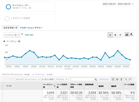This screenshot has width=139, height=102.
Task: Switch to motion chart bubble icon
Action: point(131,34)
